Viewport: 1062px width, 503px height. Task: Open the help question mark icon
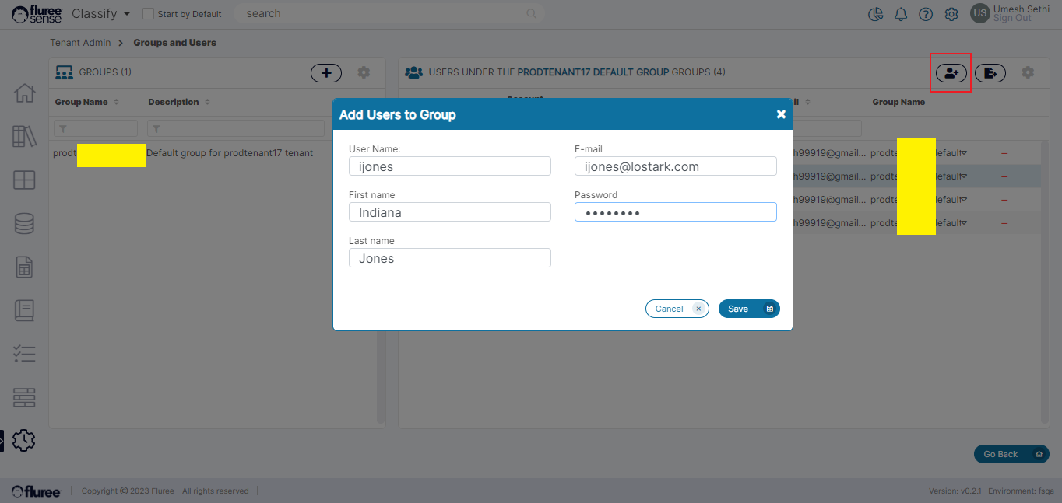pyautogui.click(x=926, y=14)
